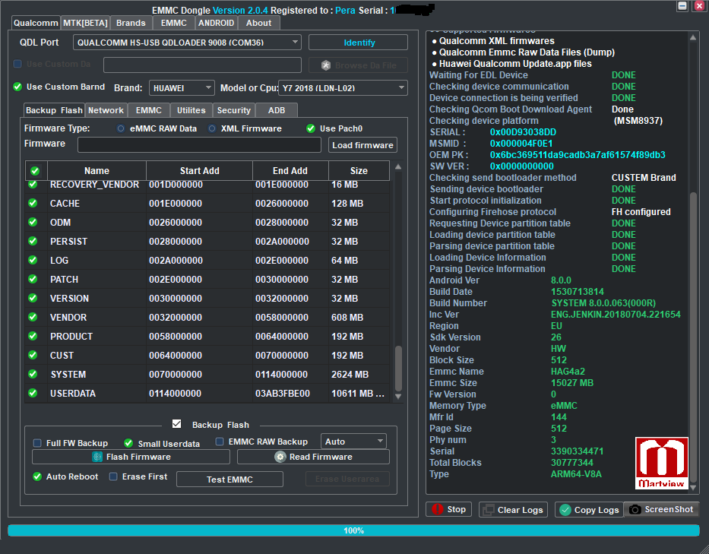Switch to the MTK[BETA] tab
Screen dimensions: 709x554
point(85,23)
